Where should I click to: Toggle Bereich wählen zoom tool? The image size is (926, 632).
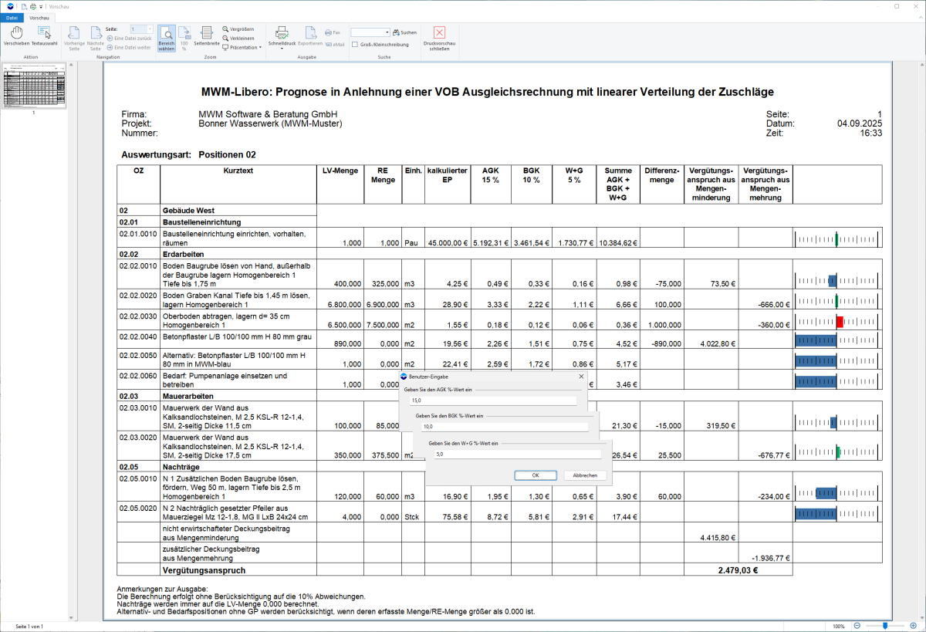pos(167,38)
